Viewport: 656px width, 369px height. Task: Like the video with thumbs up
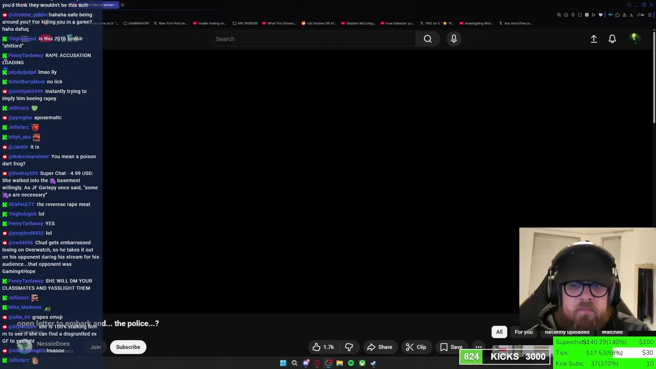click(323, 347)
